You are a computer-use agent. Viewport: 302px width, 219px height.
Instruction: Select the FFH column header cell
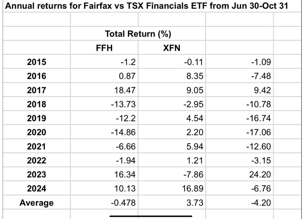104,47
